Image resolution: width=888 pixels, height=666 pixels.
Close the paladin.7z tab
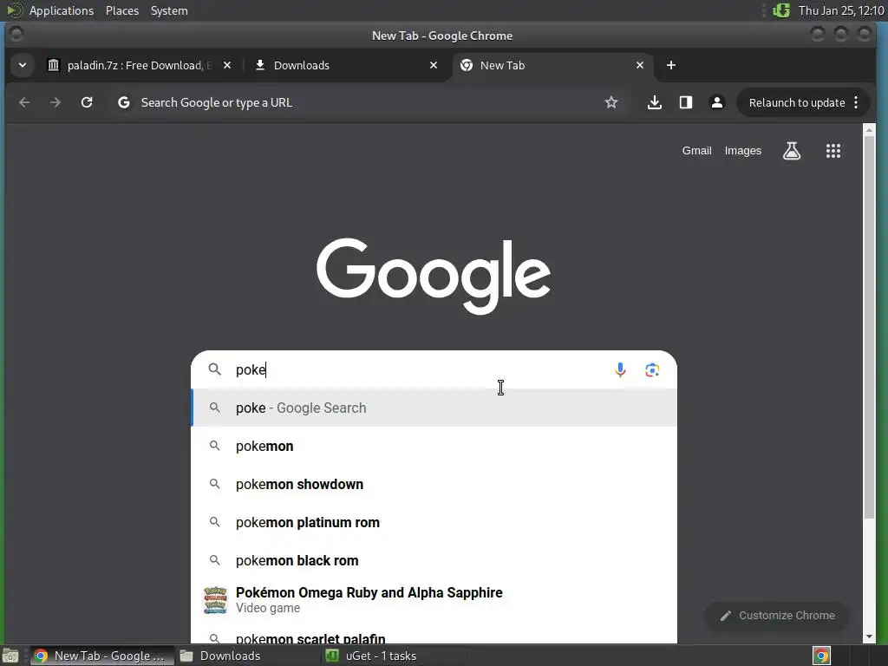click(227, 65)
